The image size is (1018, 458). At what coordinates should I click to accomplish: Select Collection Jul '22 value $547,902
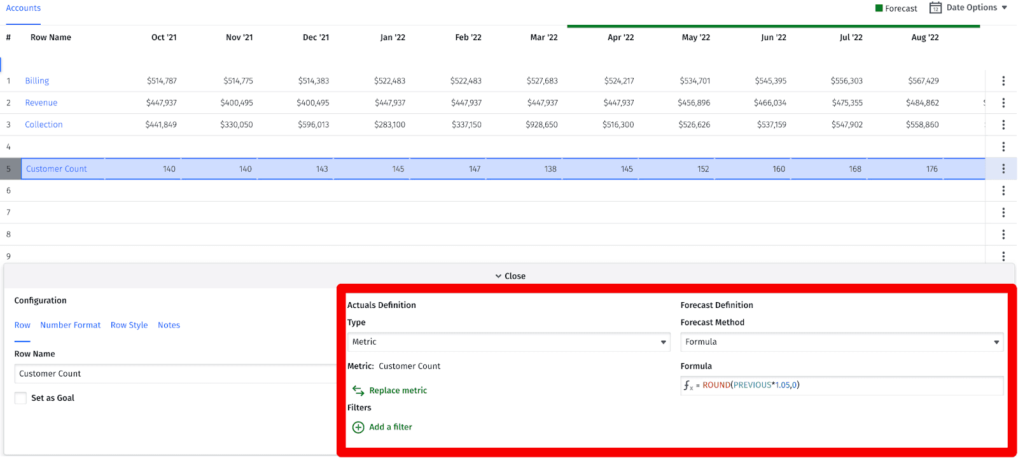coord(847,125)
